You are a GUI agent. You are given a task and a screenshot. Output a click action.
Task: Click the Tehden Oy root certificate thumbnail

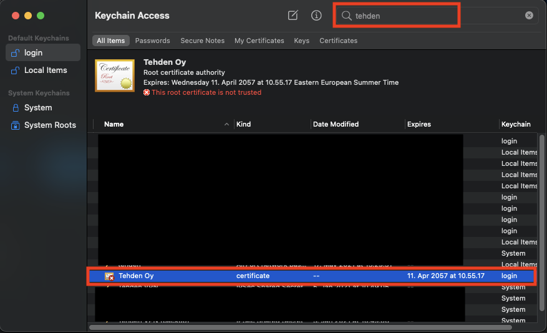click(115, 75)
